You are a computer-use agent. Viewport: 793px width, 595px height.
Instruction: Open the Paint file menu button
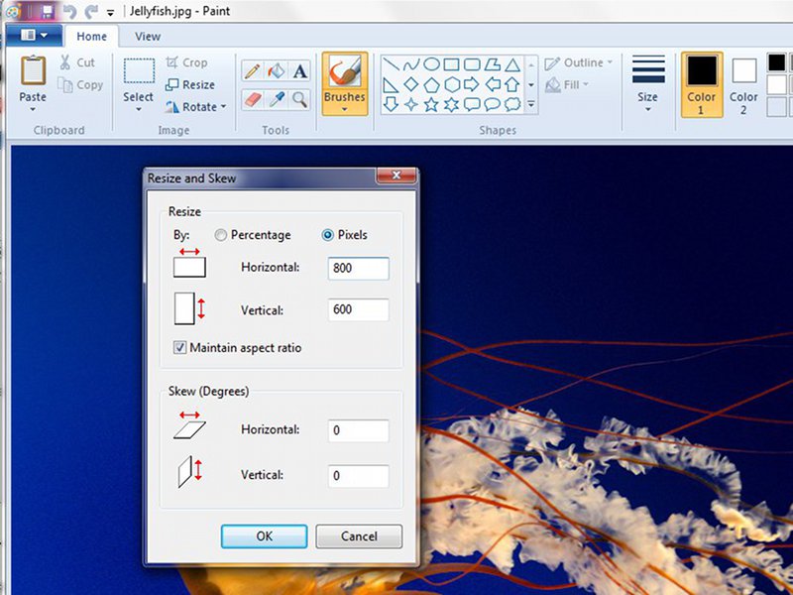click(x=35, y=35)
